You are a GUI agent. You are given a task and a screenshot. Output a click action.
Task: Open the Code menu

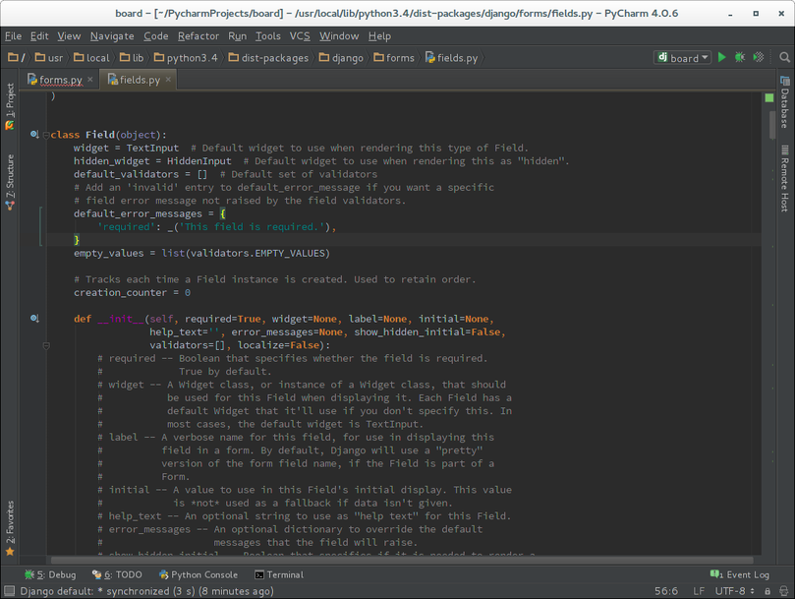pos(155,36)
